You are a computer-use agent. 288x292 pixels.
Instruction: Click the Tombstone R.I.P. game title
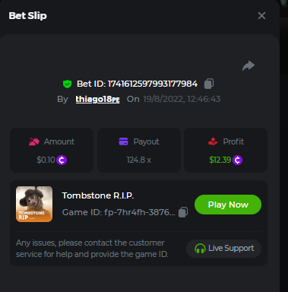point(98,195)
